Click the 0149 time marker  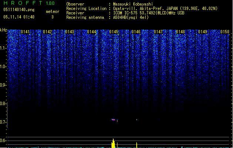203,32
